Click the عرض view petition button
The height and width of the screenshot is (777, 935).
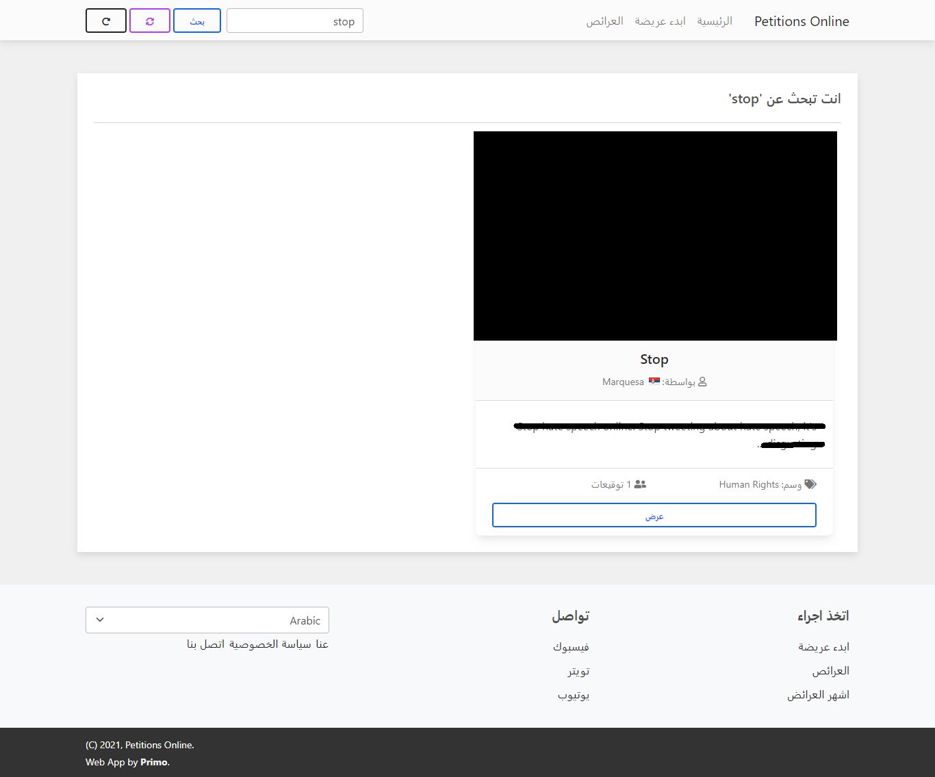(x=654, y=515)
